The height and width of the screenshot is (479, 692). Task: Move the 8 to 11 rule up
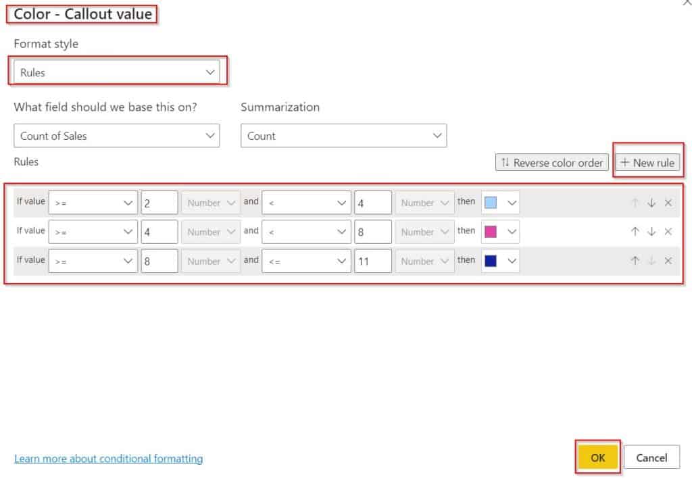[635, 261]
